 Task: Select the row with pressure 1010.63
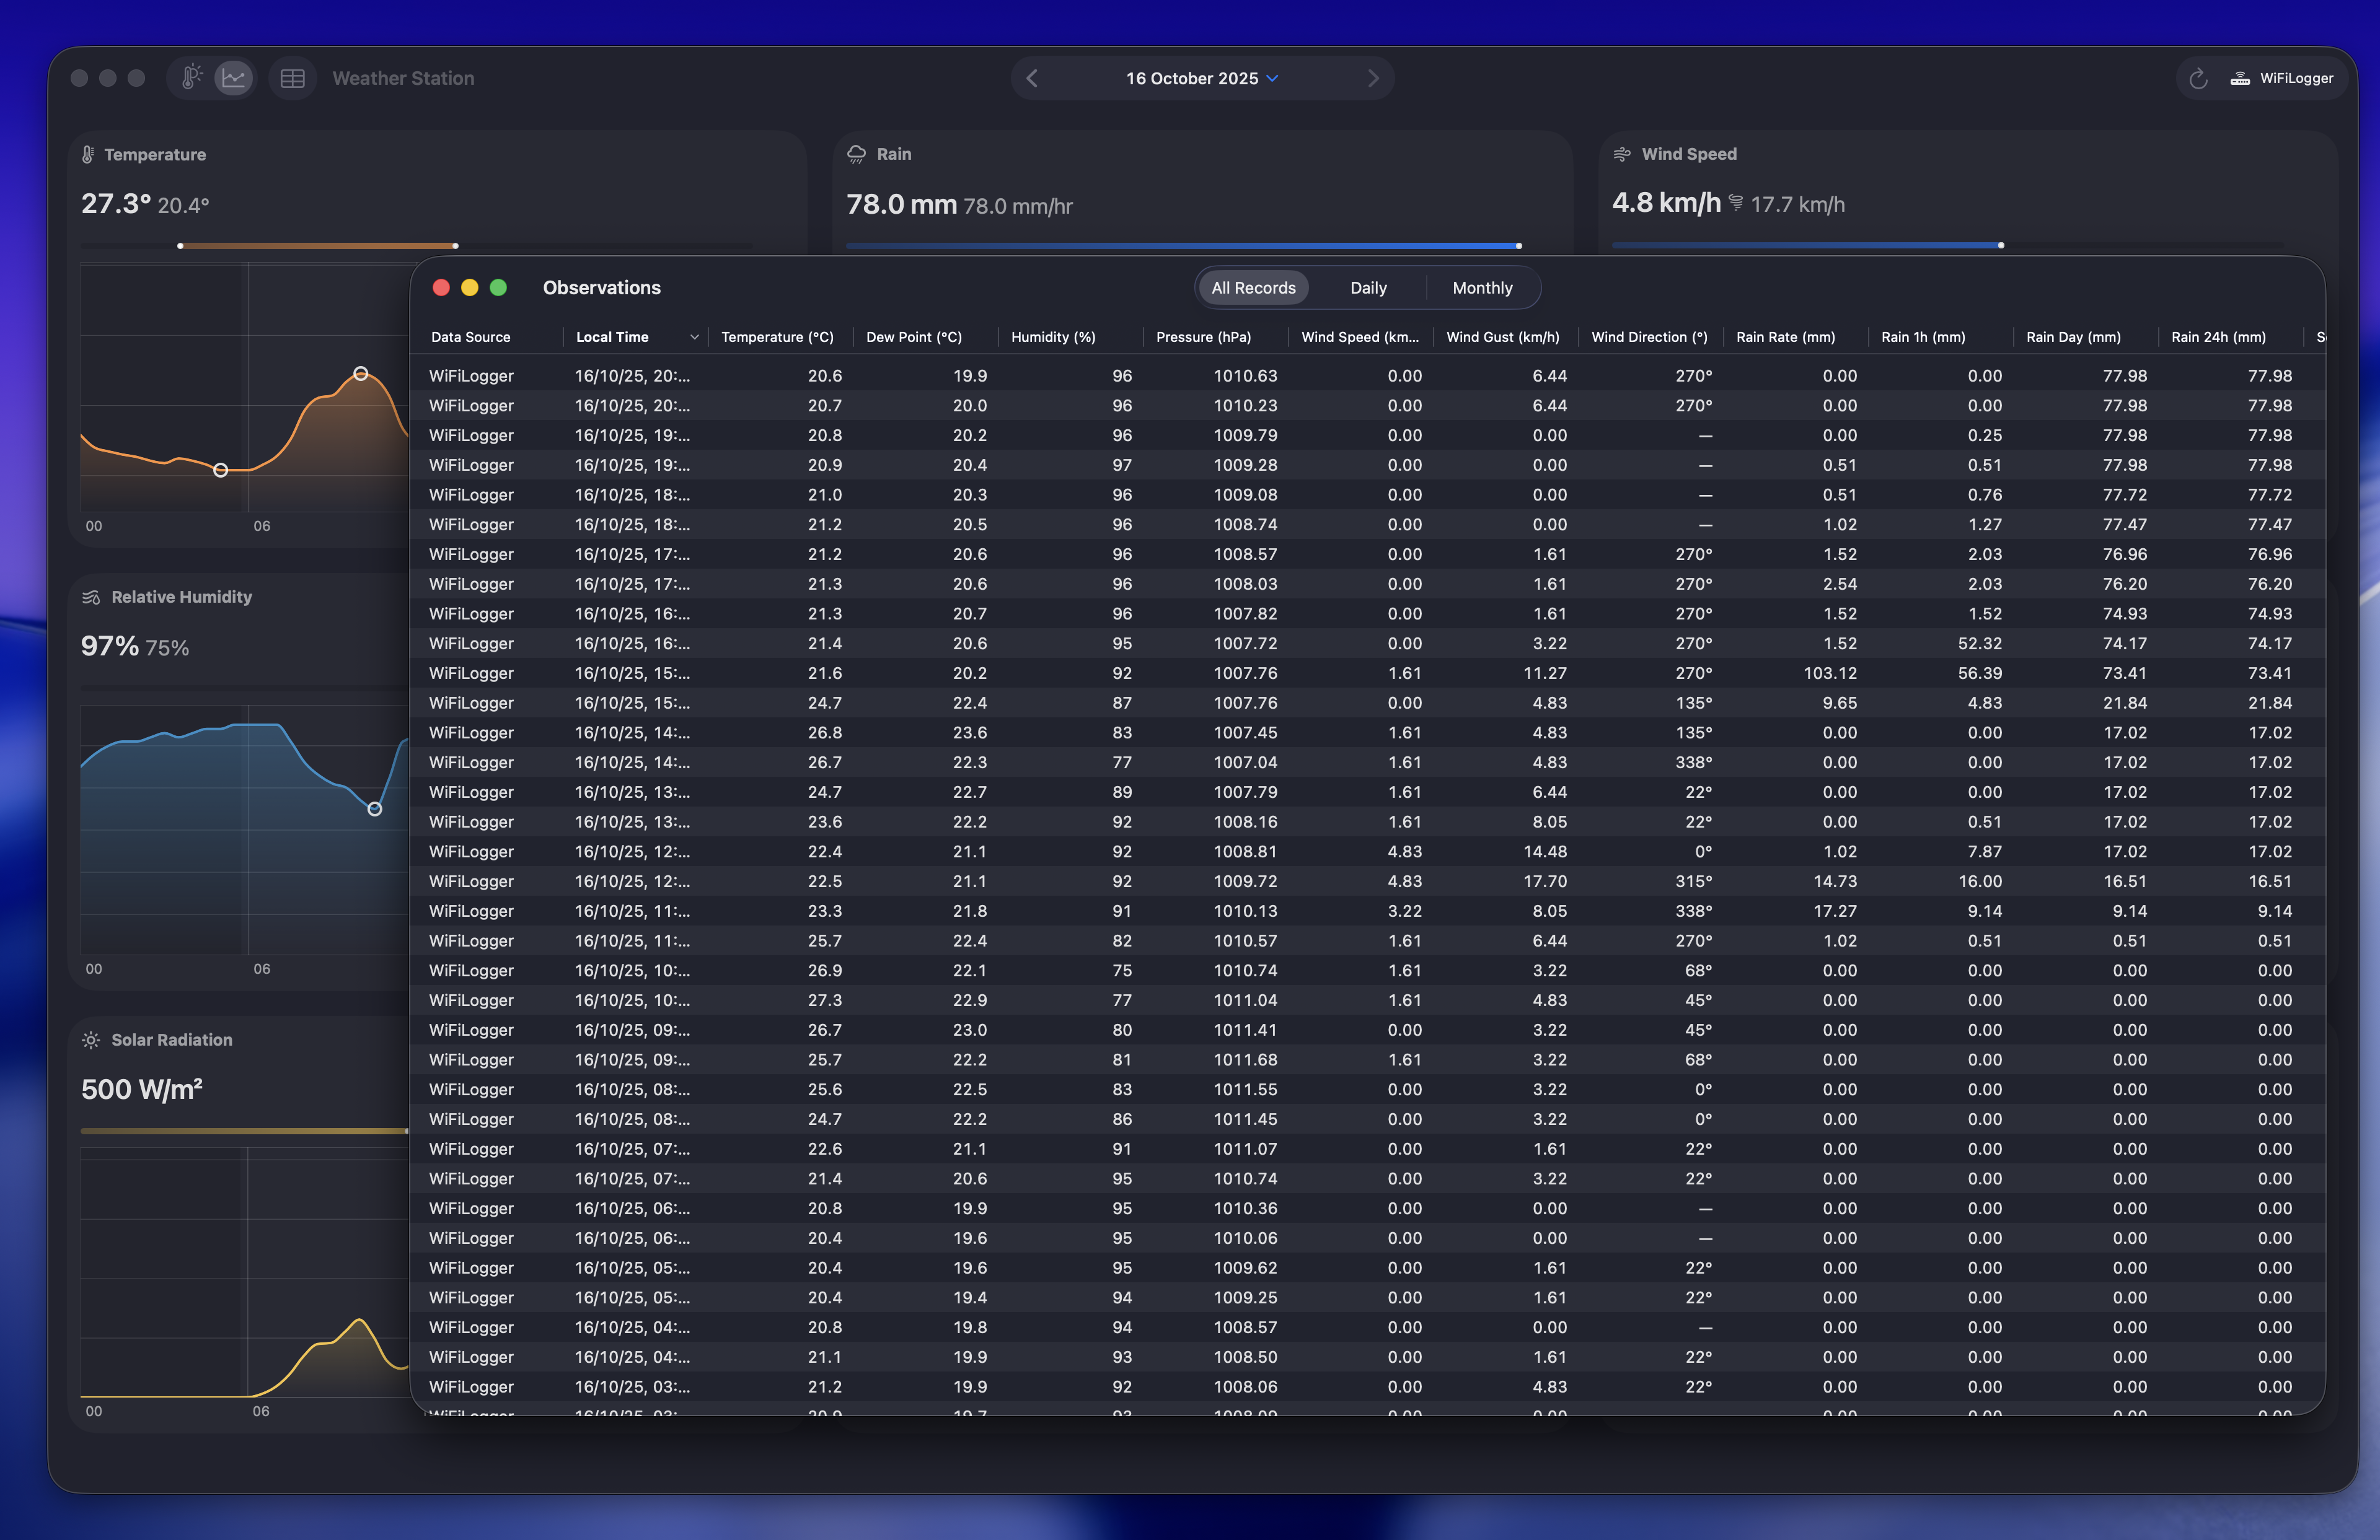tap(1245, 376)
